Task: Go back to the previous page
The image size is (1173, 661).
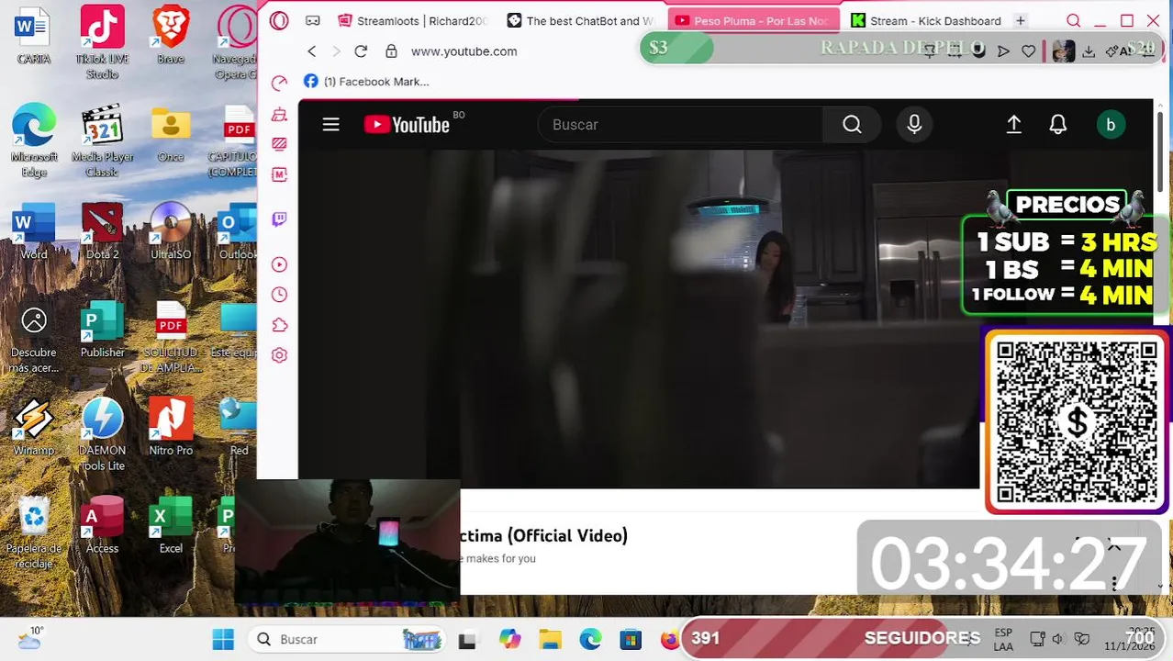Action: tap(312, 51)
